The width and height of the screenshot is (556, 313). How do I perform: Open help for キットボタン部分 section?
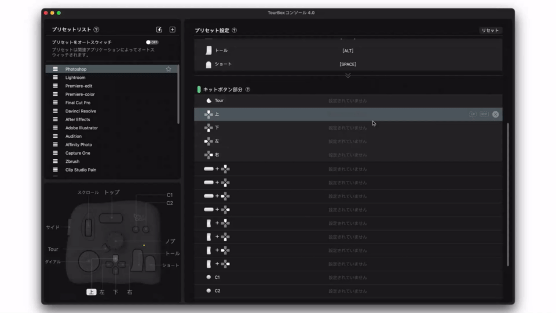(248, 90)
